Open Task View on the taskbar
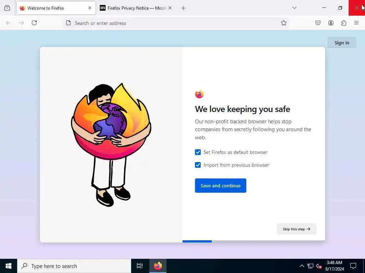The image size is (365, 273). click(x=140, y=266)
